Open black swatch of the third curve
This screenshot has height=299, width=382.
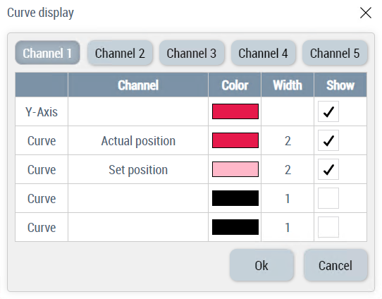[235, 198]
